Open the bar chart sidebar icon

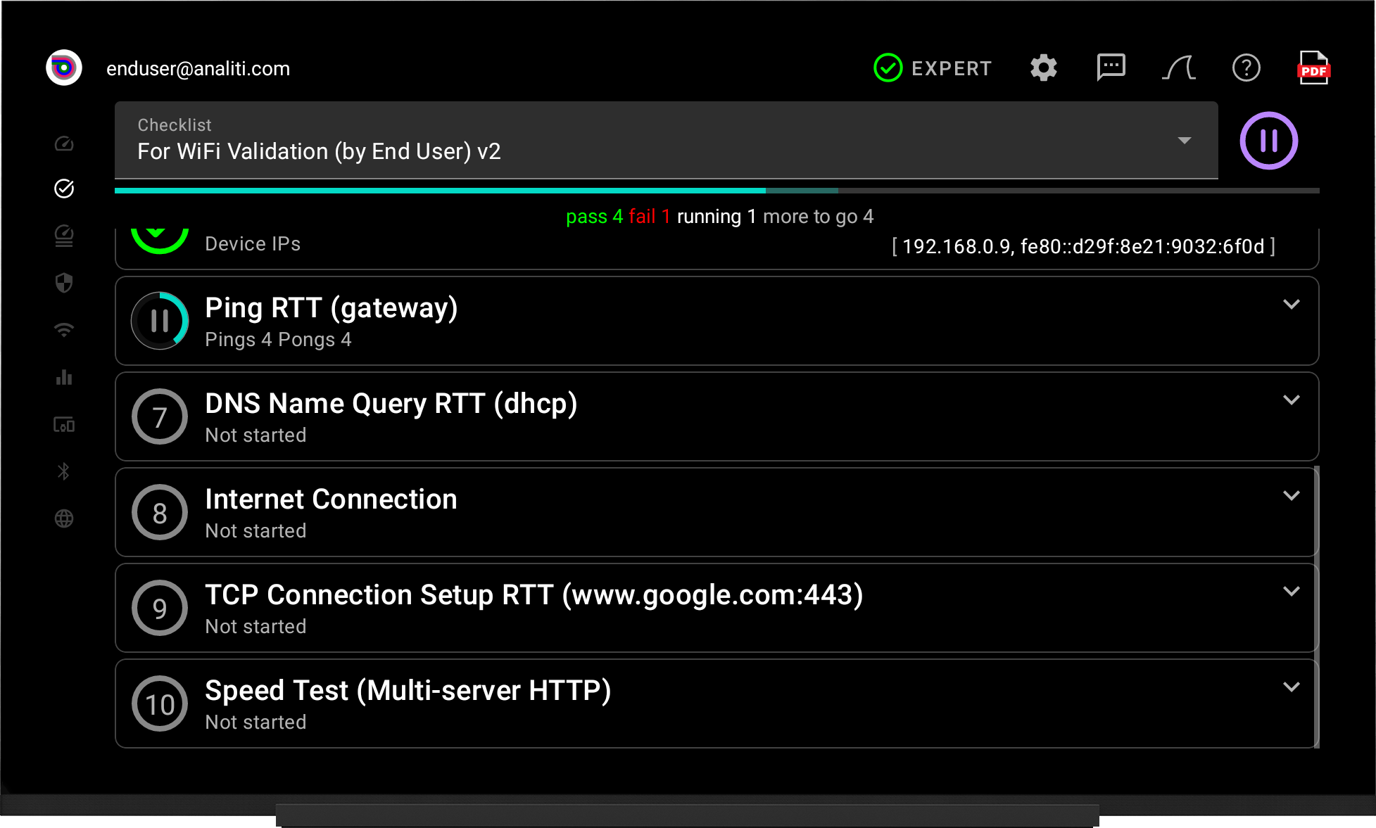tap(64, 377)
